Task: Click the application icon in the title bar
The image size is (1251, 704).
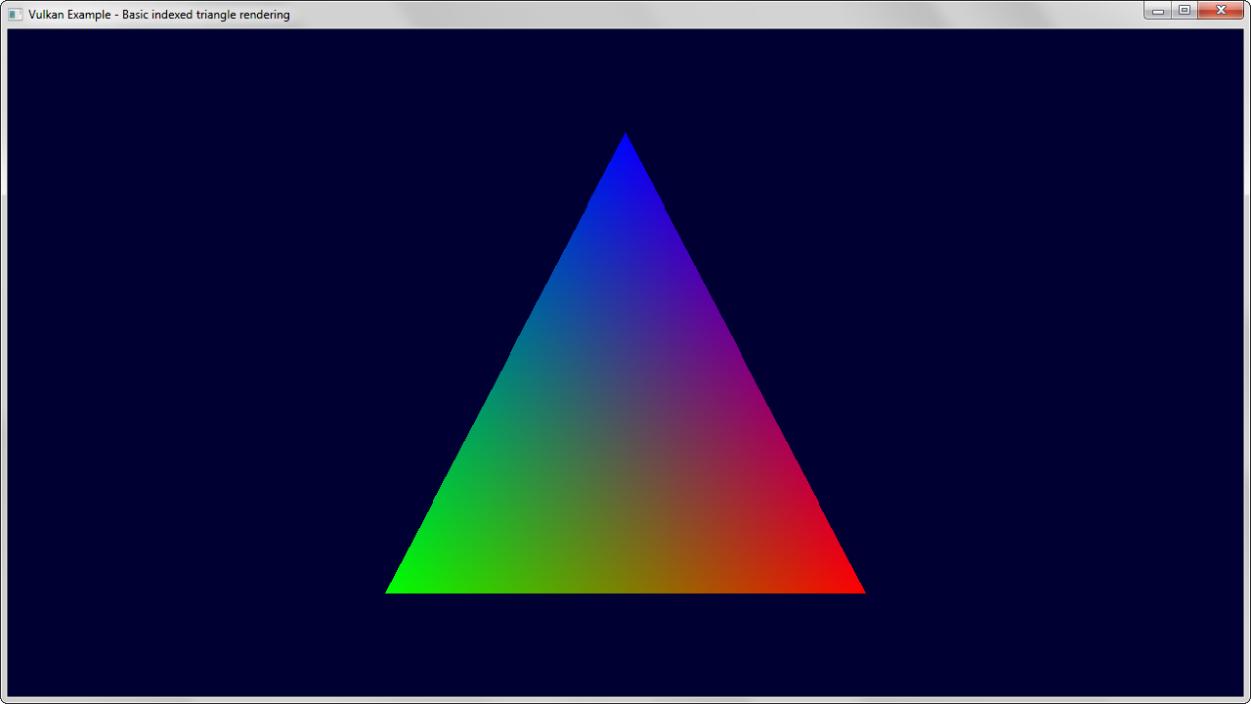Action: point(15,15)
